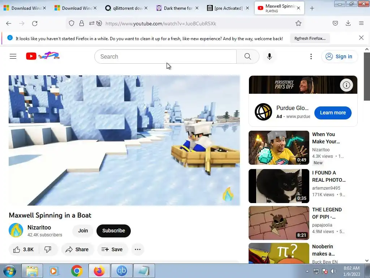Launch Windows Media Player from taskbar
Screen dimensions: 370x278
pos(54,271)
